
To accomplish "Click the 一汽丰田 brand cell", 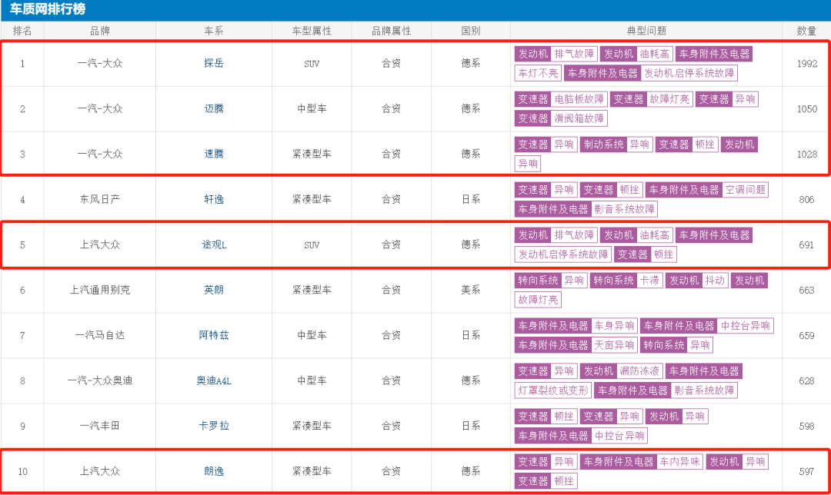I will pyautogui.click(x=99, y=426).
